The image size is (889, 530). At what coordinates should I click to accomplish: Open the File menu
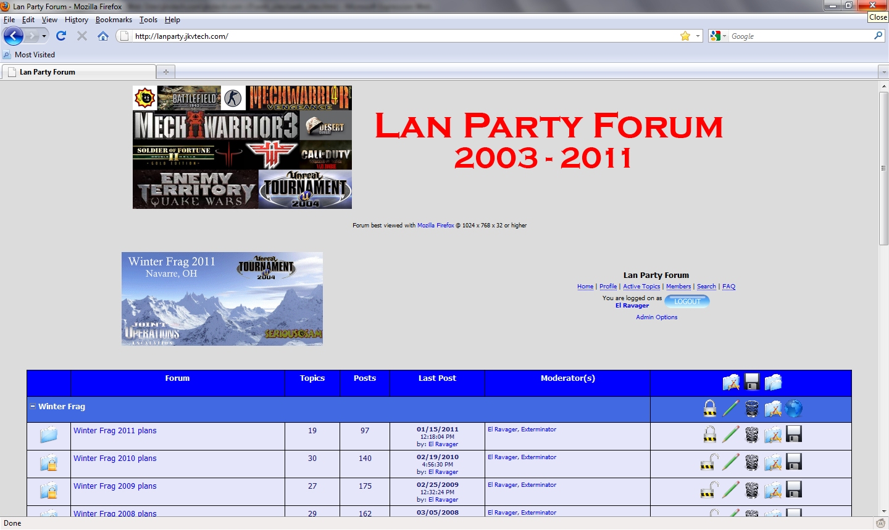[9, 20]
